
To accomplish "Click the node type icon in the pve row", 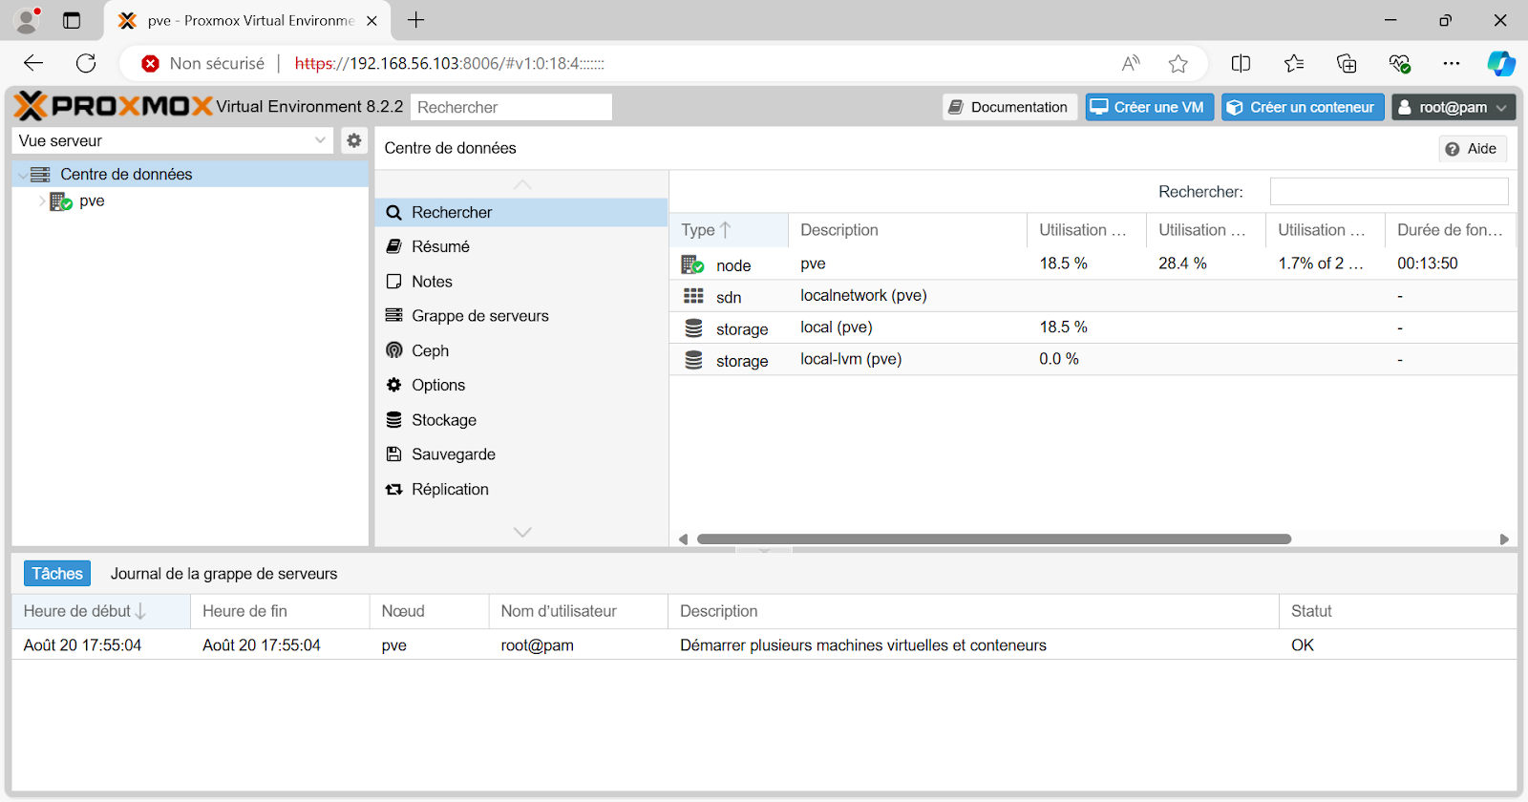I will tap(692, 264).
